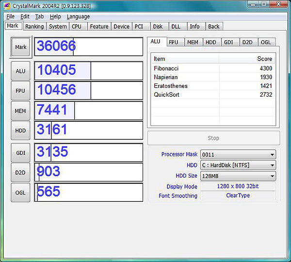Click the Font Smoothing value ClearType
291x262 pixels.
pyautogui.click(x=238, y=196)
